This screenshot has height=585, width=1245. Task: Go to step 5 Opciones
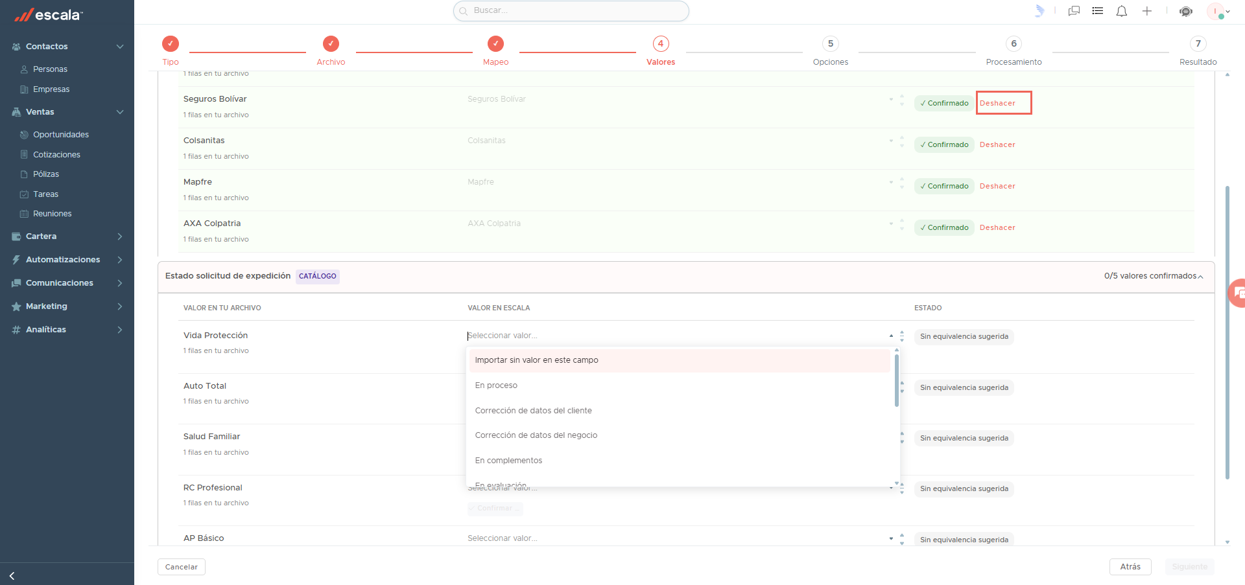coord(831,51)
